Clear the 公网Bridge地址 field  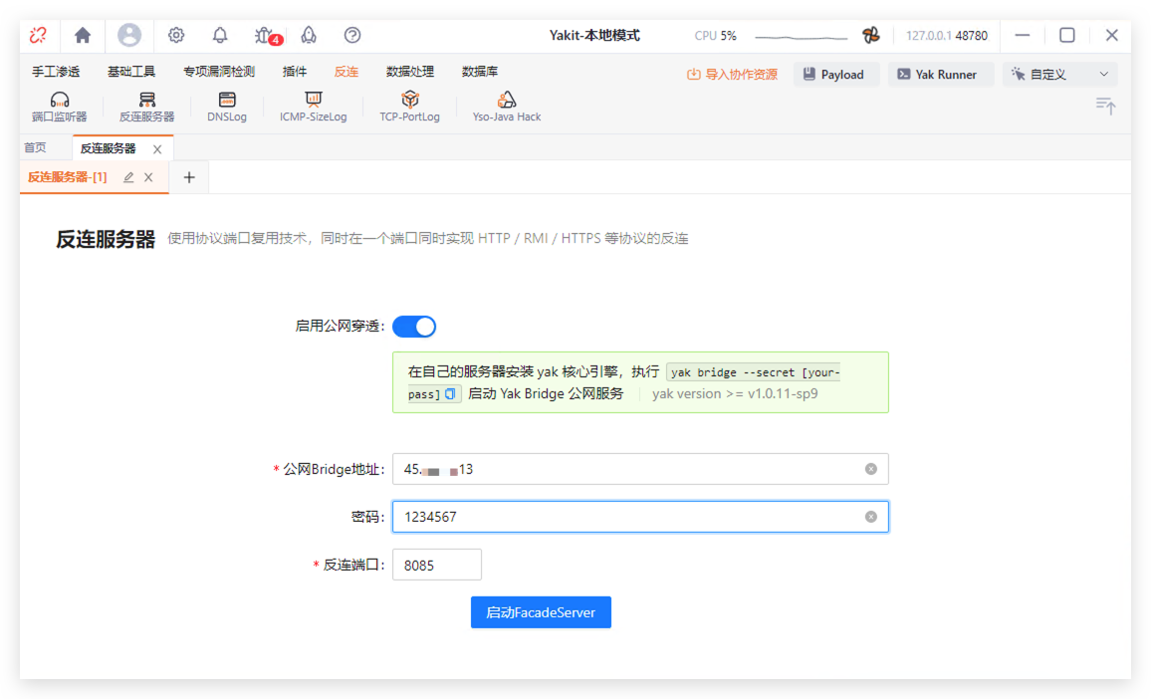871,469
